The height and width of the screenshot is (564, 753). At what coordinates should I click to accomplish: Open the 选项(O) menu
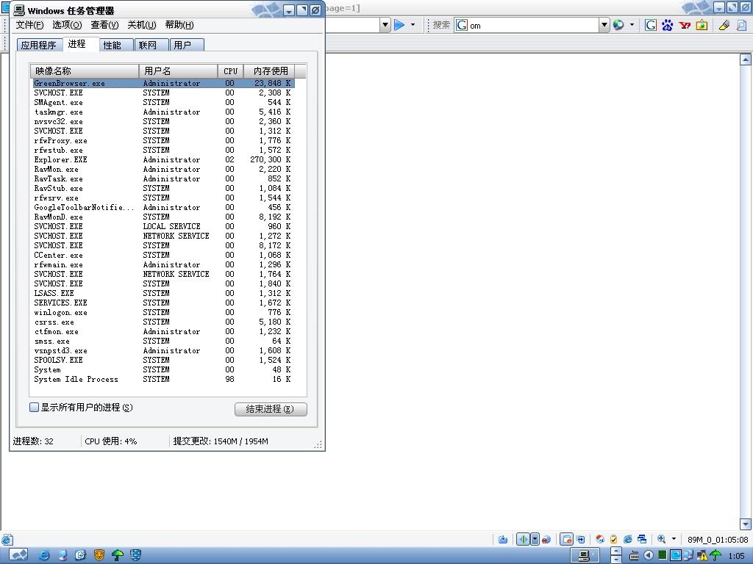(x=67, y=25)
